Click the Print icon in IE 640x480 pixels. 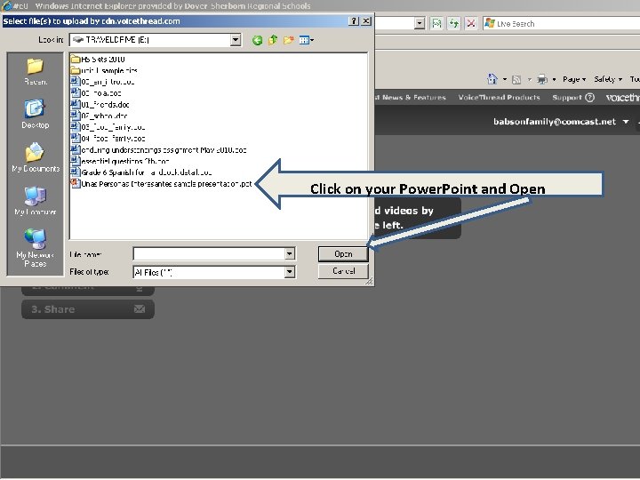pos(542,79)
